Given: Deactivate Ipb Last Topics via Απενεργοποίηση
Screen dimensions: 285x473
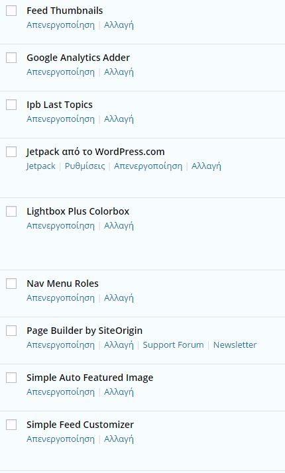Looking at the screenshot, I should (60, 119).
